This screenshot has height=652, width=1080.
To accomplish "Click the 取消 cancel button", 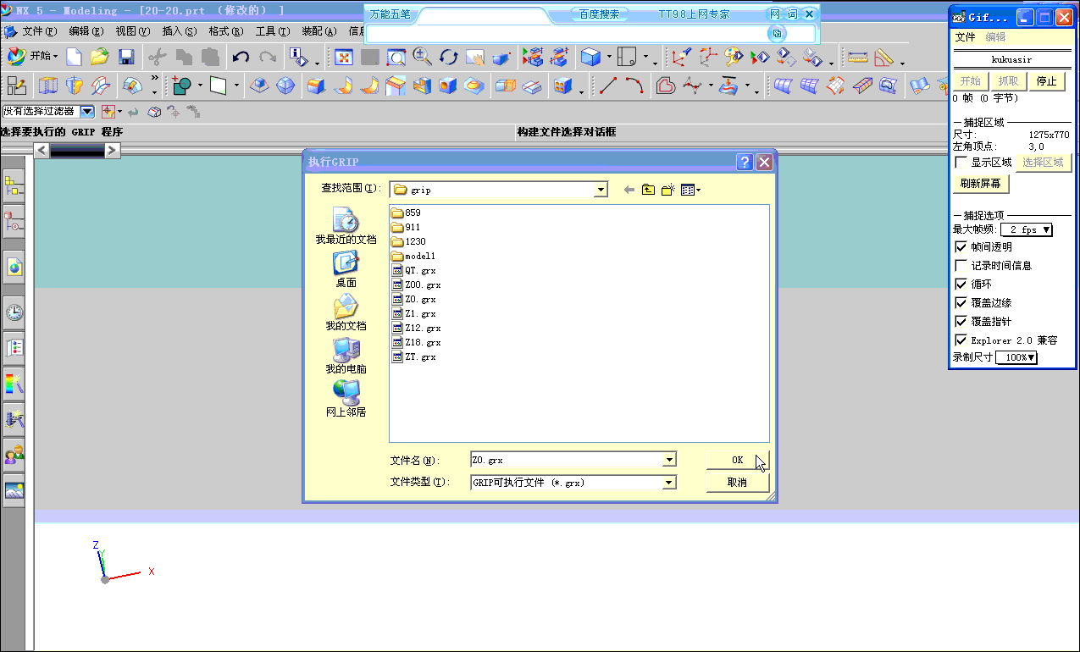I will [x=738, y=483].
